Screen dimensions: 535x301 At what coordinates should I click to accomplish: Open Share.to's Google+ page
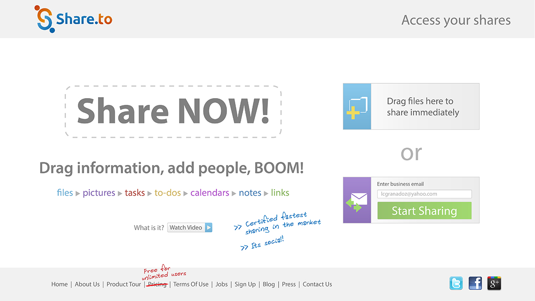click(494, 283)
